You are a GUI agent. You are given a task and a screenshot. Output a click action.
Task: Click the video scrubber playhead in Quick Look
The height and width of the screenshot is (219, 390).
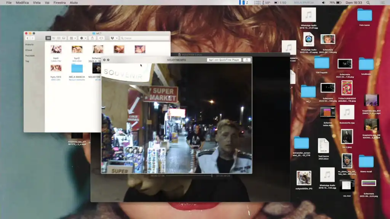(212, 176)
